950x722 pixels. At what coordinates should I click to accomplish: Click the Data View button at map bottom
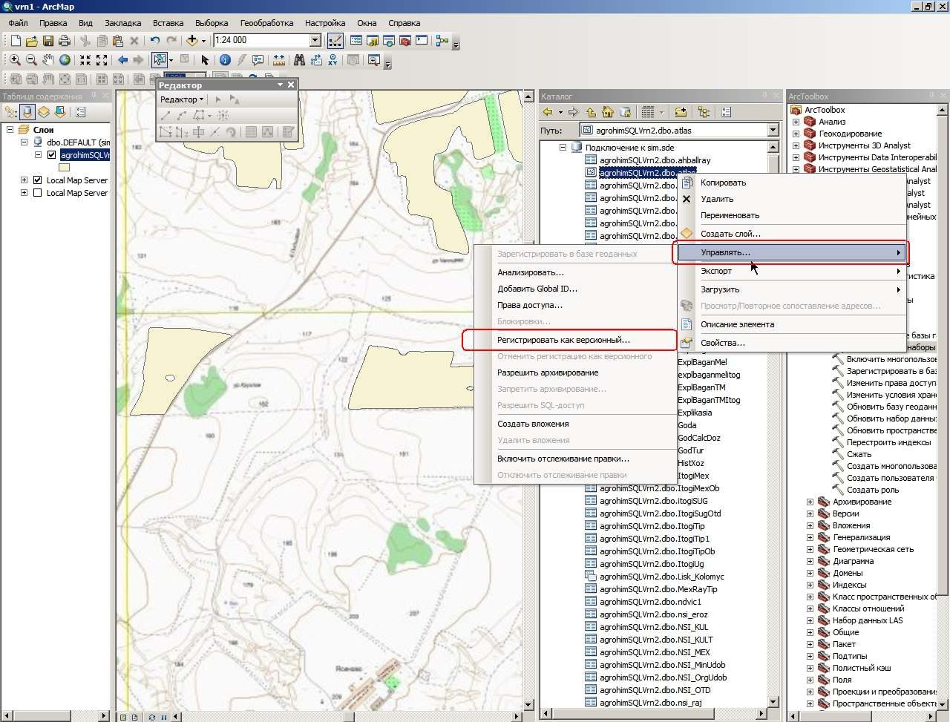(x=124, y=717)
